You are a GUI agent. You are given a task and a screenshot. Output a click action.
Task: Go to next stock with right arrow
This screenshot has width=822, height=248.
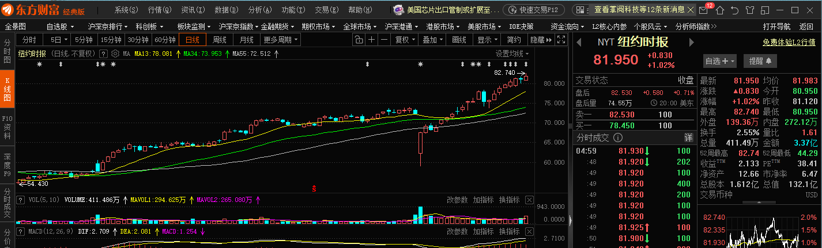click(x=692, y=42)
